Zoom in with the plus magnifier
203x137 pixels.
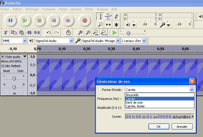[80, 33]
